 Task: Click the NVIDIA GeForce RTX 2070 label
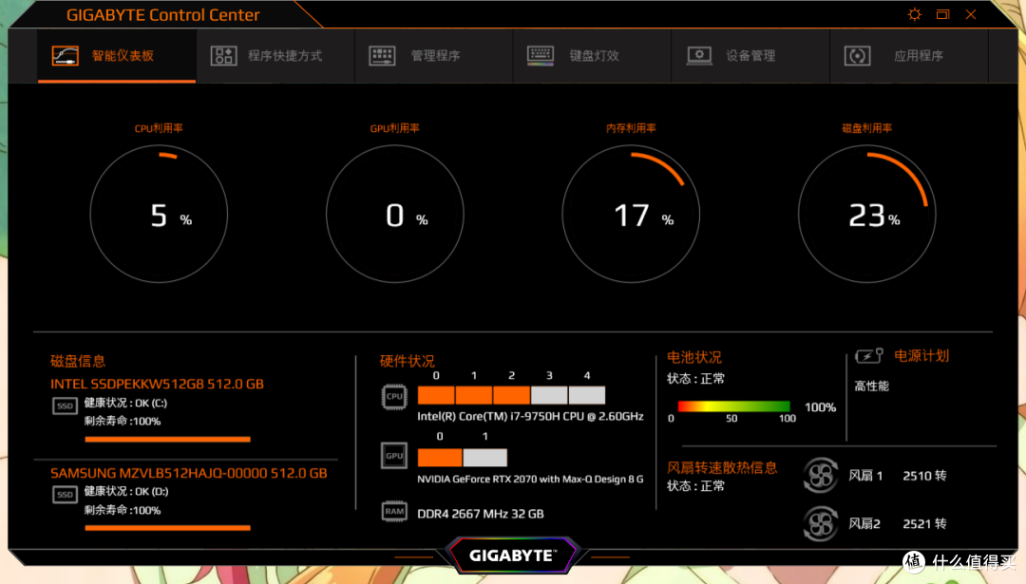531,479
